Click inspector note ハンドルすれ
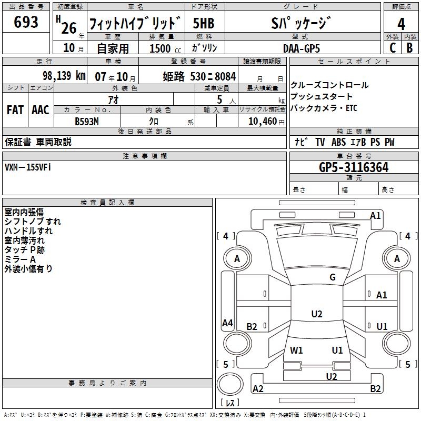Viewport: 421px width, 421px height. pos(28,231)
